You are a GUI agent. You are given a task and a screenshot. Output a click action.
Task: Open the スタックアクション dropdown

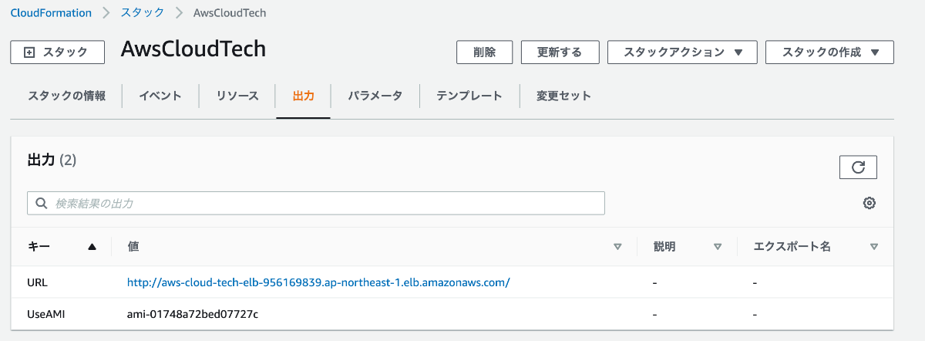(683, 52)
